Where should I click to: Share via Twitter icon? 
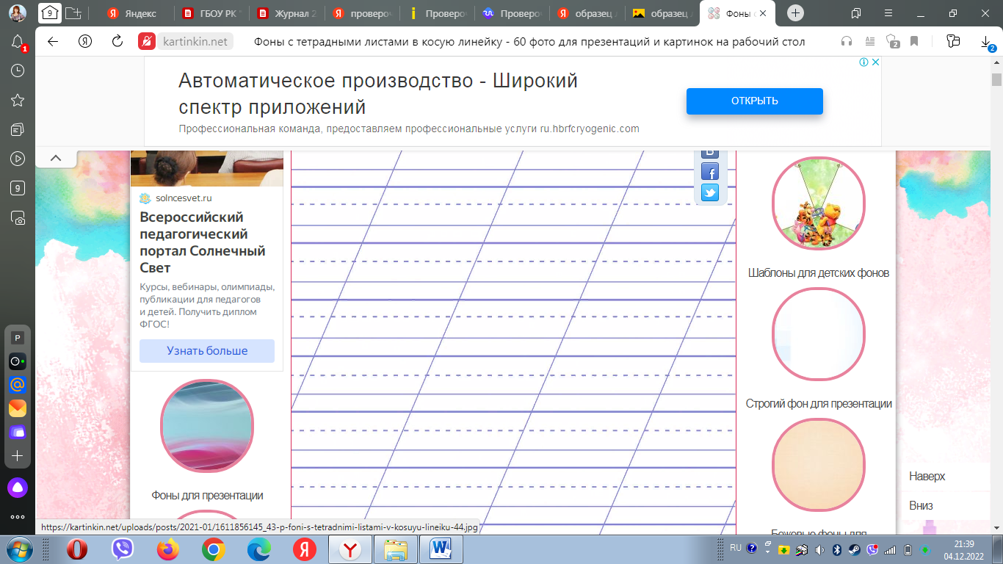point(710,192)
